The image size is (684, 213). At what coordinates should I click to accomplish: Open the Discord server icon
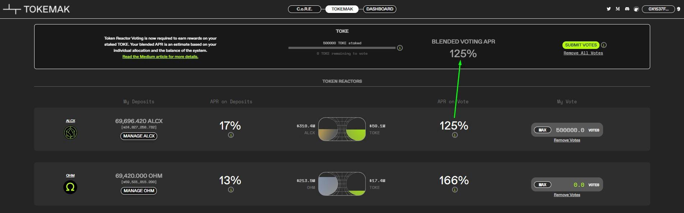[627, 9]
